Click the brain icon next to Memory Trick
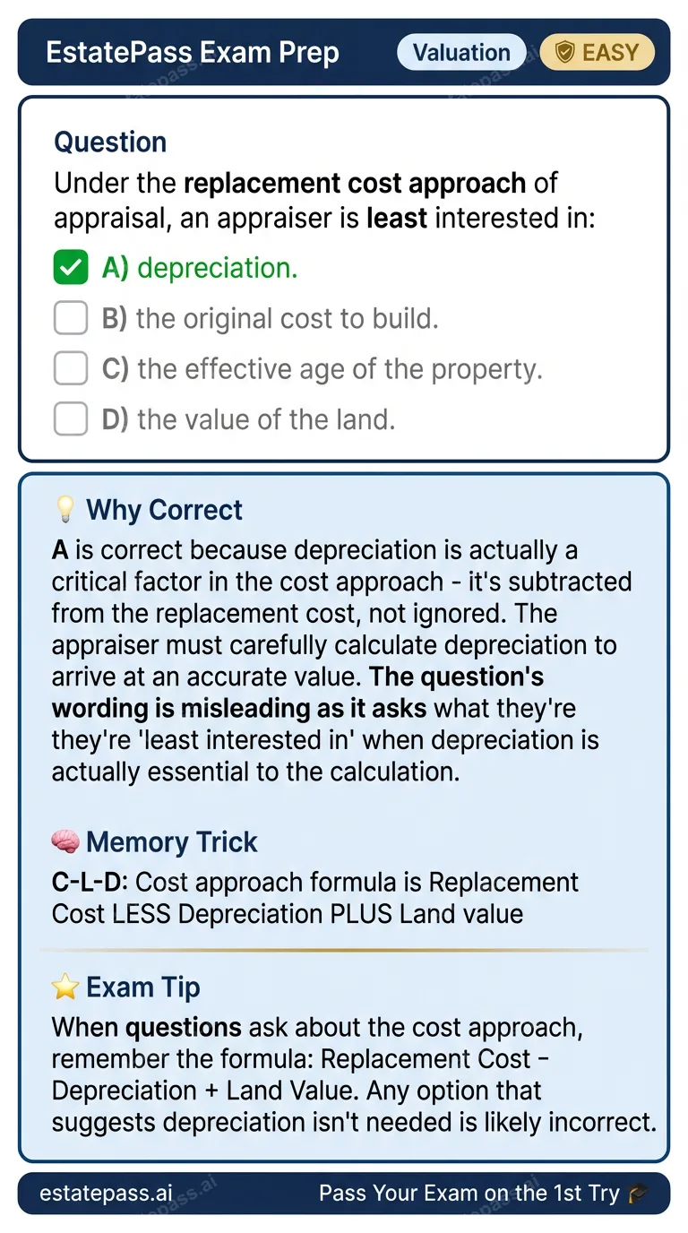 [x=64, y=841]
